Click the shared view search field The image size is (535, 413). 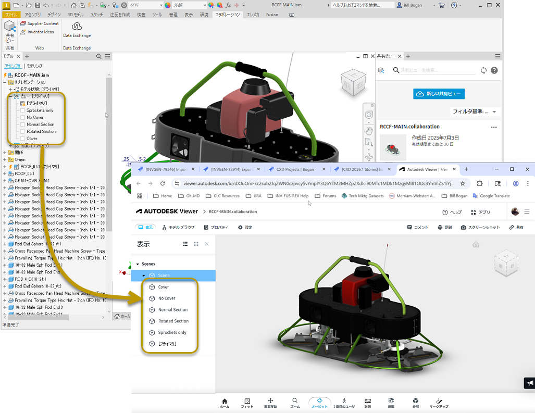(438, 70)
